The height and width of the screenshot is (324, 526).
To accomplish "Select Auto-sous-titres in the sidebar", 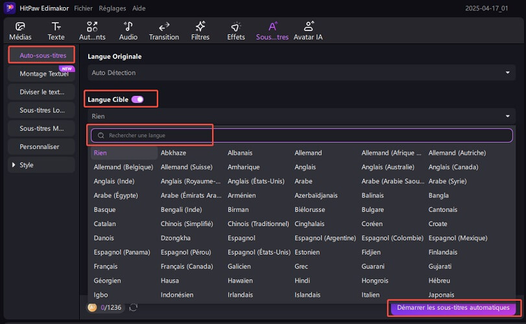I will (x=43, y=55).
